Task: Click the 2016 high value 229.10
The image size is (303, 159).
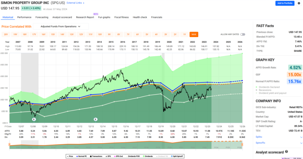Action: click(x=123, y=46)
